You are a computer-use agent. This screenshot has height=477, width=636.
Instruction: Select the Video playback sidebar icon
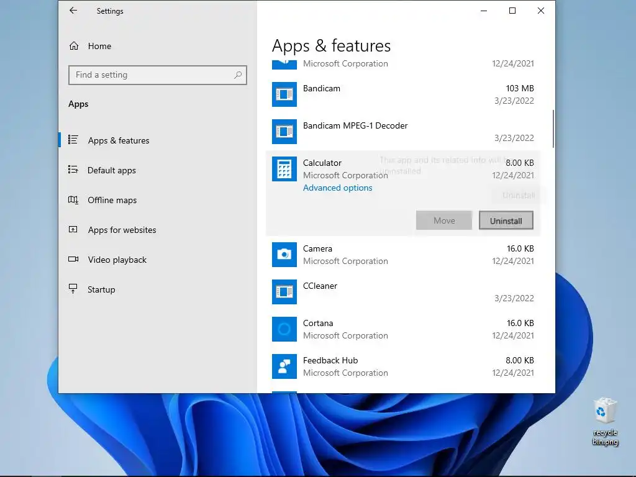73,259
